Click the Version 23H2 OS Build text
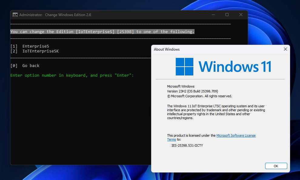Screen dimensions: 300x180 click(192, 91)
